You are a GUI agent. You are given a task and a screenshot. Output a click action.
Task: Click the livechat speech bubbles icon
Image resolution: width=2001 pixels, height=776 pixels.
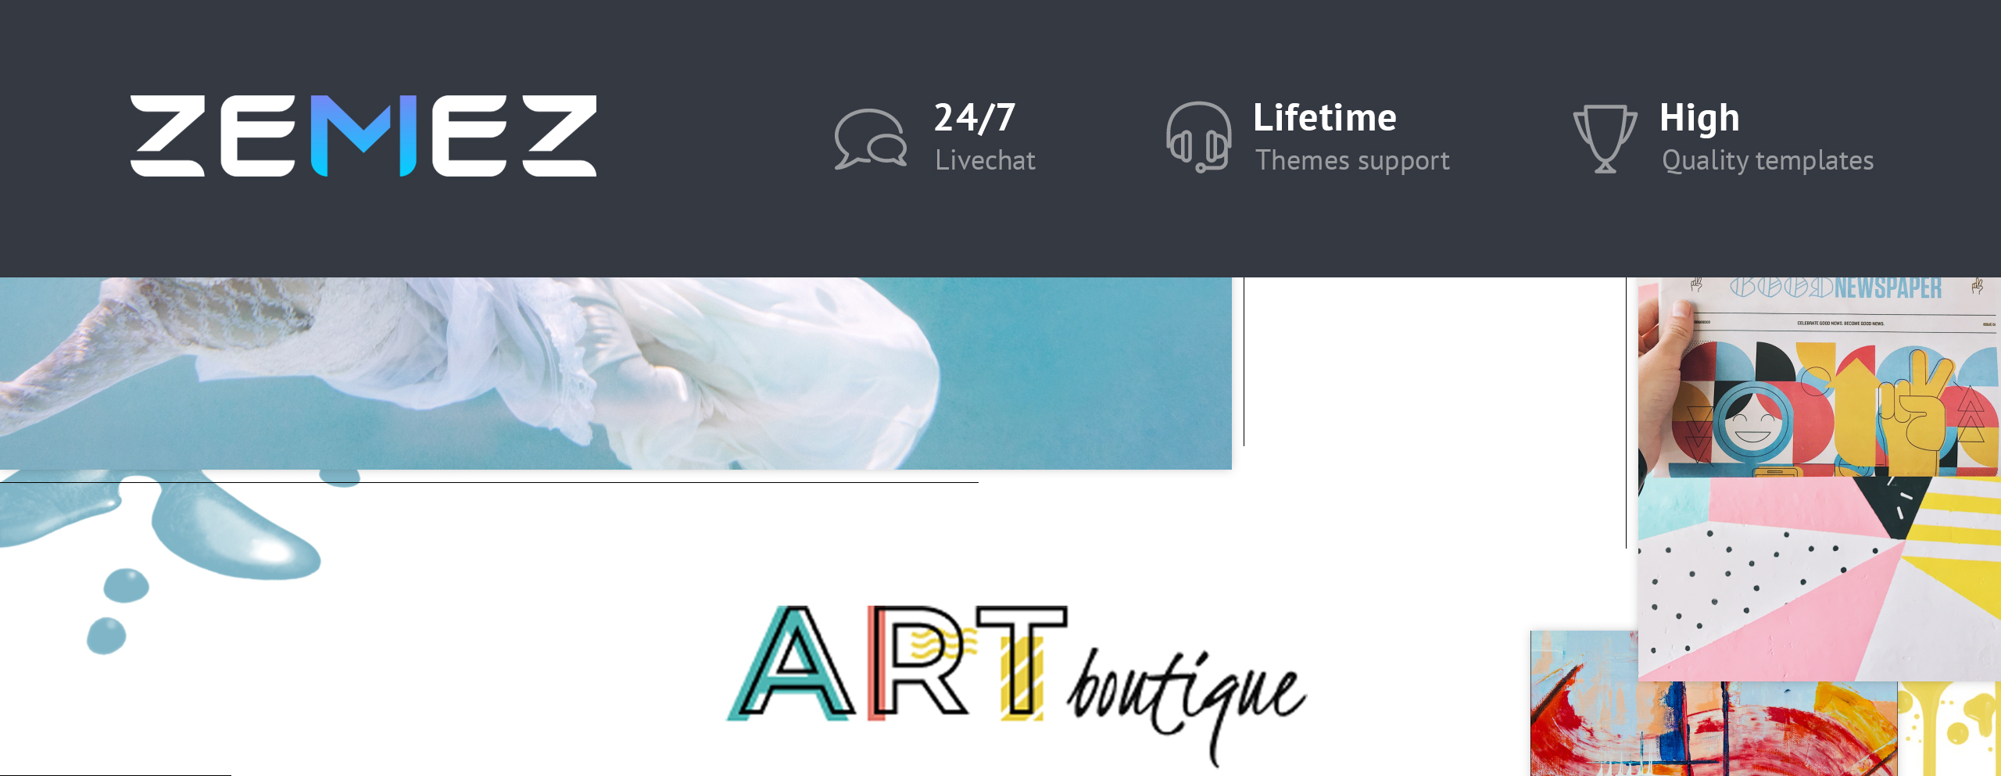click(871, 139)
